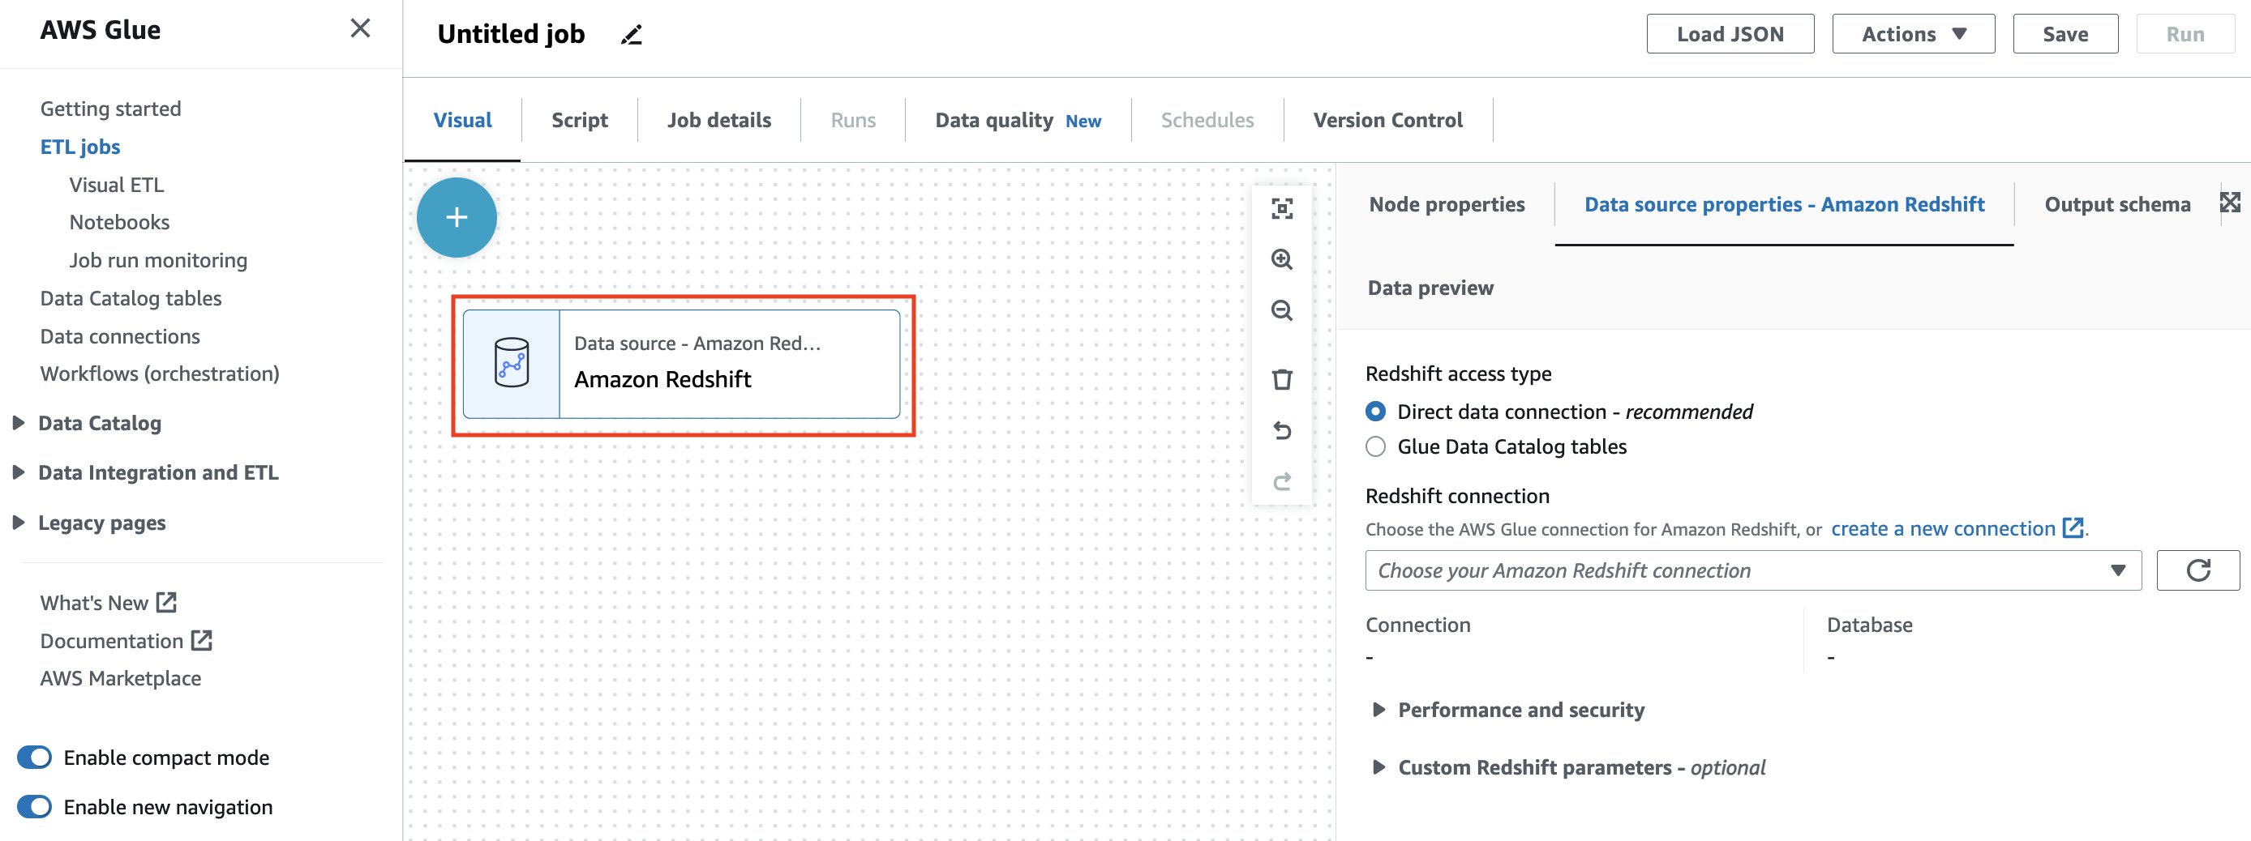Open external icon after create a new connection
The image size is (2251, 841).
2073,527
